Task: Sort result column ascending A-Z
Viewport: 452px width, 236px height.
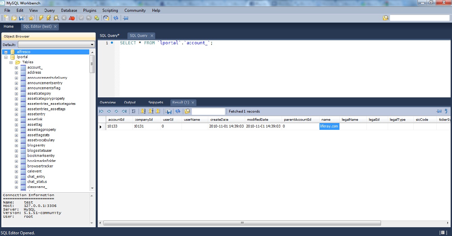Action: [x=143, y=111]
